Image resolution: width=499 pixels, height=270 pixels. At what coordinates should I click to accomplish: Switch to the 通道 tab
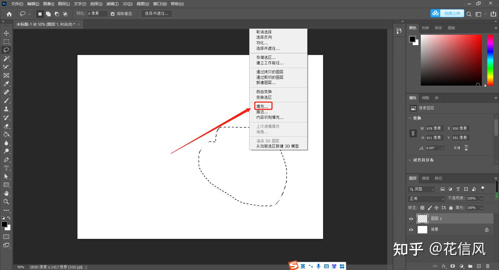425,178
